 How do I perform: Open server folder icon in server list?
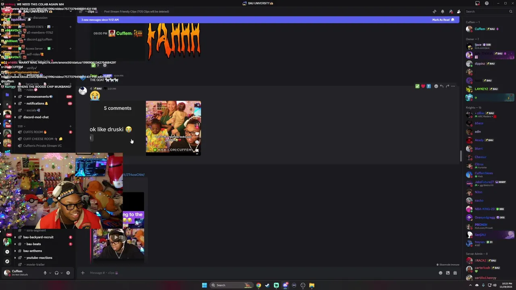tap(7, 95)
